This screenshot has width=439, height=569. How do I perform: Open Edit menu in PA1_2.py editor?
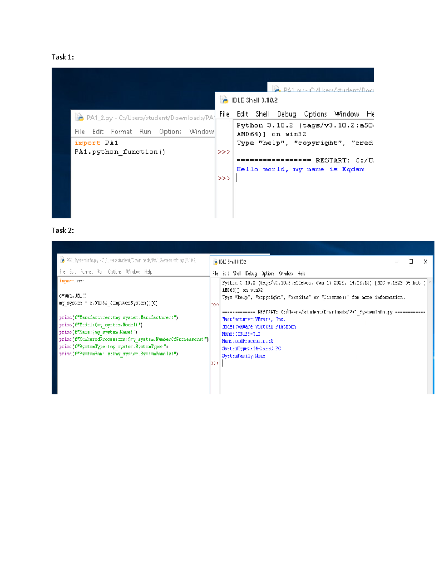pyautogui.click(x=98, y=132)
